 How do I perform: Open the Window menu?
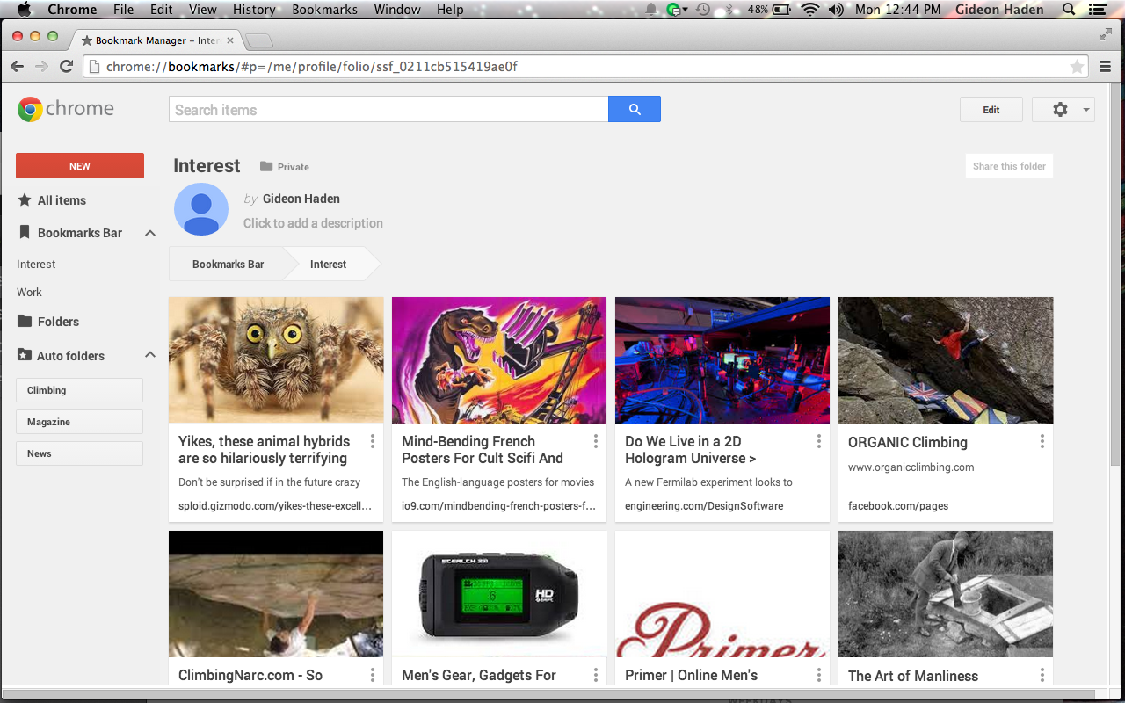tap(397, 10)
